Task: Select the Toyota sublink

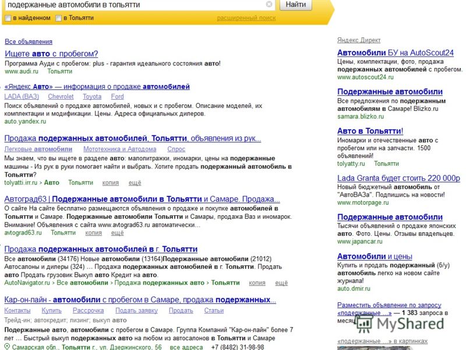Action: coord(92,96)
